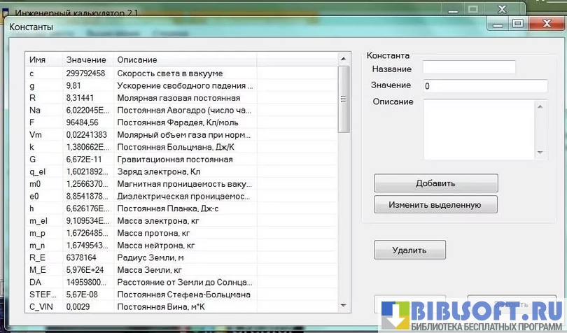Click the Значение input field
The image size is (567, 333).
click(484, 85)
